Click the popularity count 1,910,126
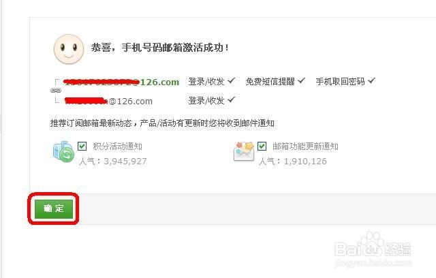Viewport: 436px width, 278px height. click(x=305, y=161)
